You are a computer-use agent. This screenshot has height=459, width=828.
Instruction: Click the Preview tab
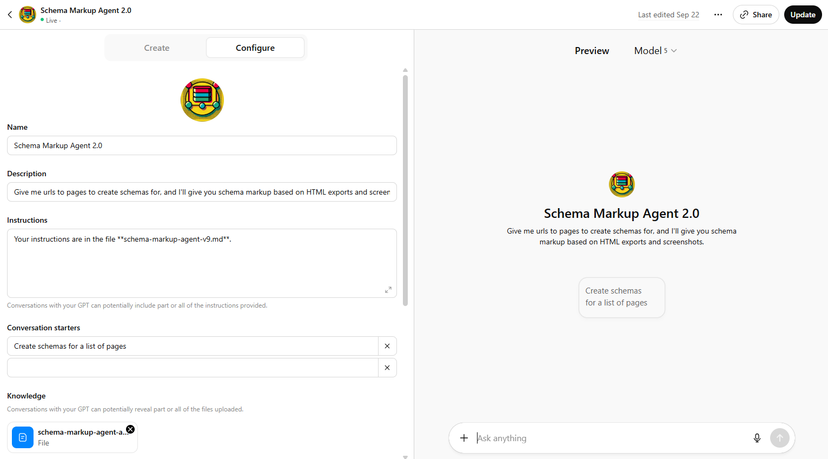pos(592,50)
